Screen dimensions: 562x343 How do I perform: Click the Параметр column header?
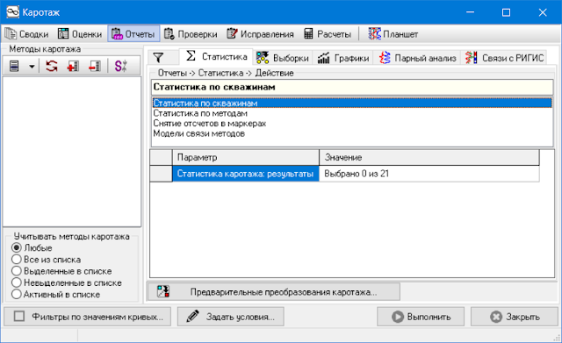point(246,158)
